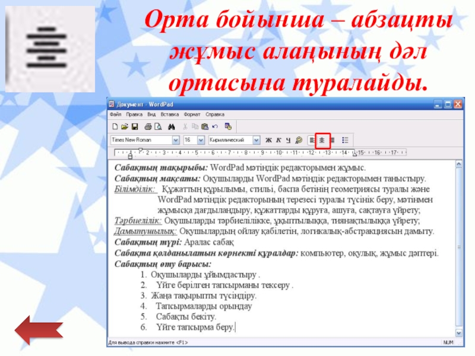Click the text 'Сабақтың тақырыбы:'
Viewport: 475px width, 356px height.
coord(161,168)
